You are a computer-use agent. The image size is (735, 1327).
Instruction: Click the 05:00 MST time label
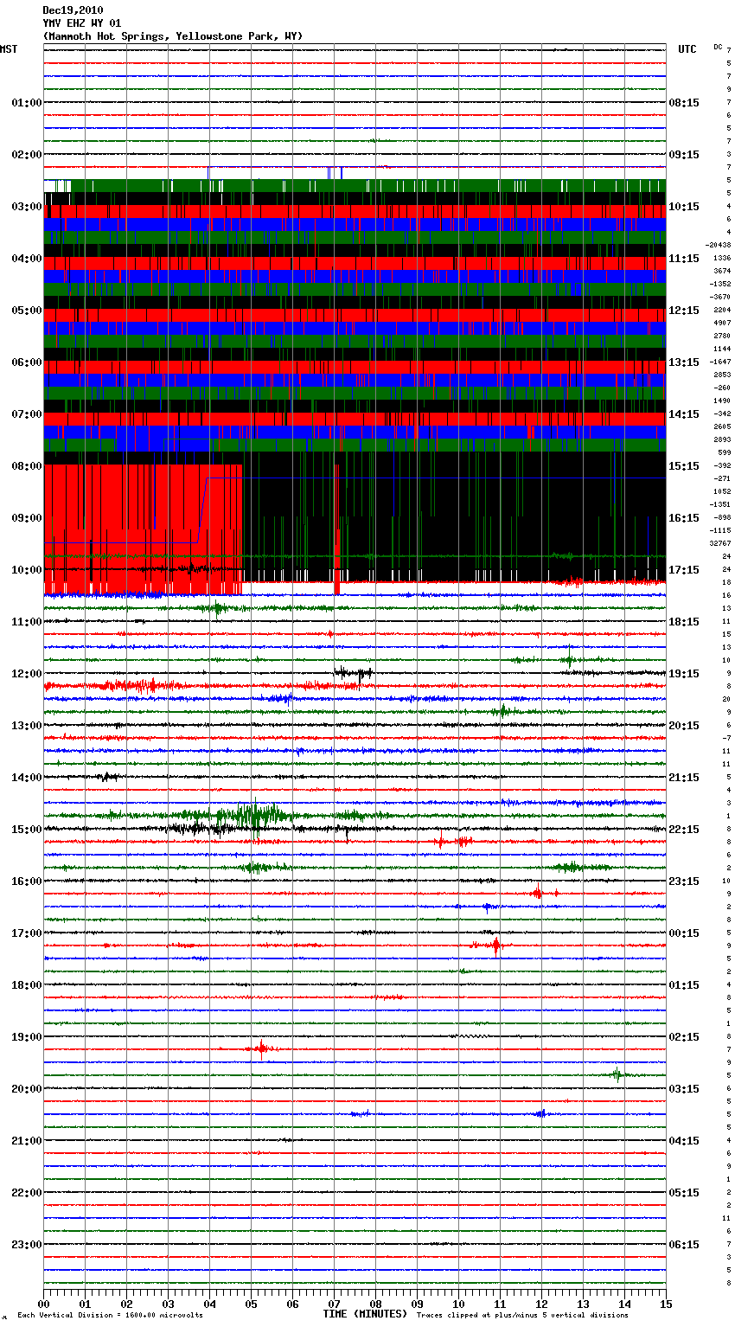27,311
